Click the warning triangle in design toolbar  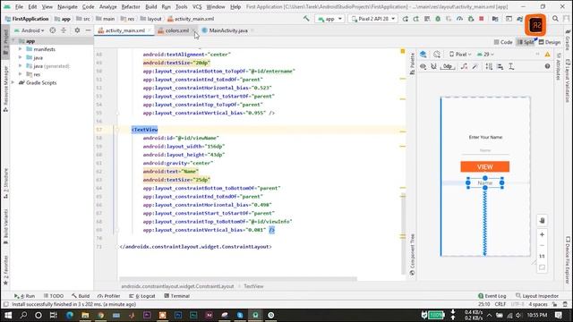pos(547,55)
